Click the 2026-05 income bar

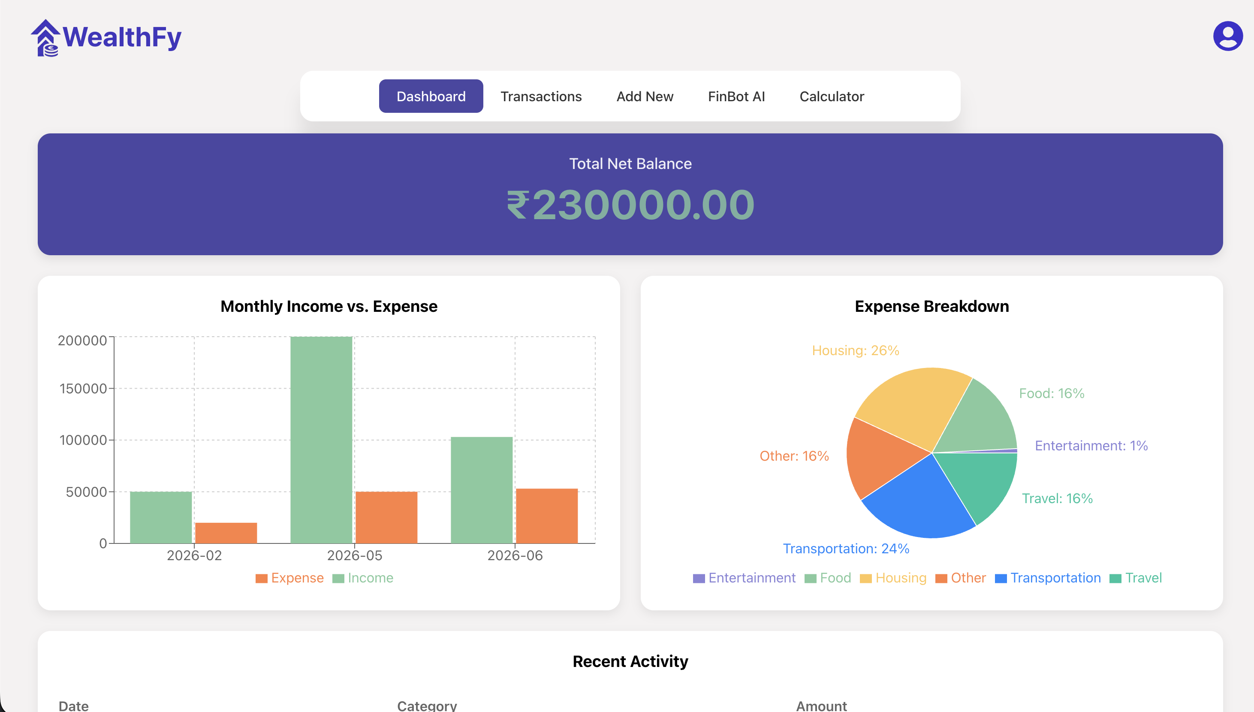(321, 440)
